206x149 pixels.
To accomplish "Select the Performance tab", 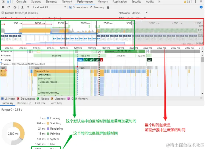I will (85, 2).
